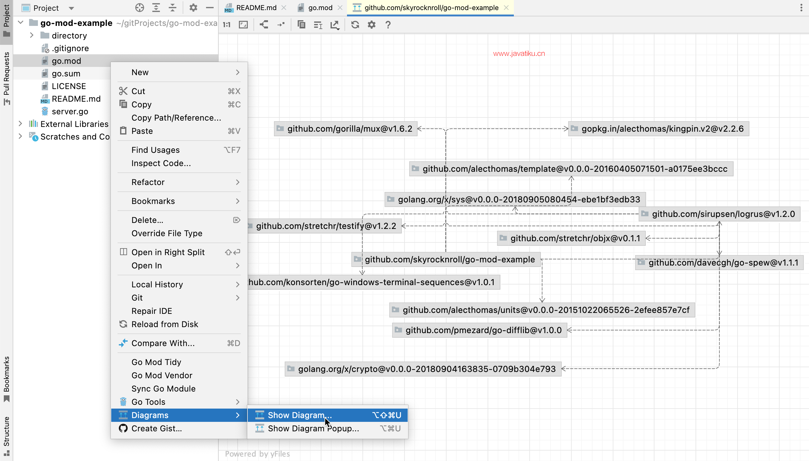Image resolution: width=809 pixels, height=461 pixels.
Task: Open the Git submenu
Action: pyautogui.click(x=179, y=298)
